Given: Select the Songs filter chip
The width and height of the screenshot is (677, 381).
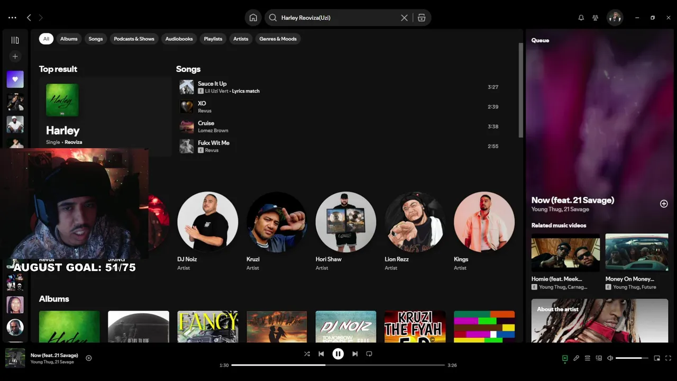Looking at the screenshot, I should (96, 39).
